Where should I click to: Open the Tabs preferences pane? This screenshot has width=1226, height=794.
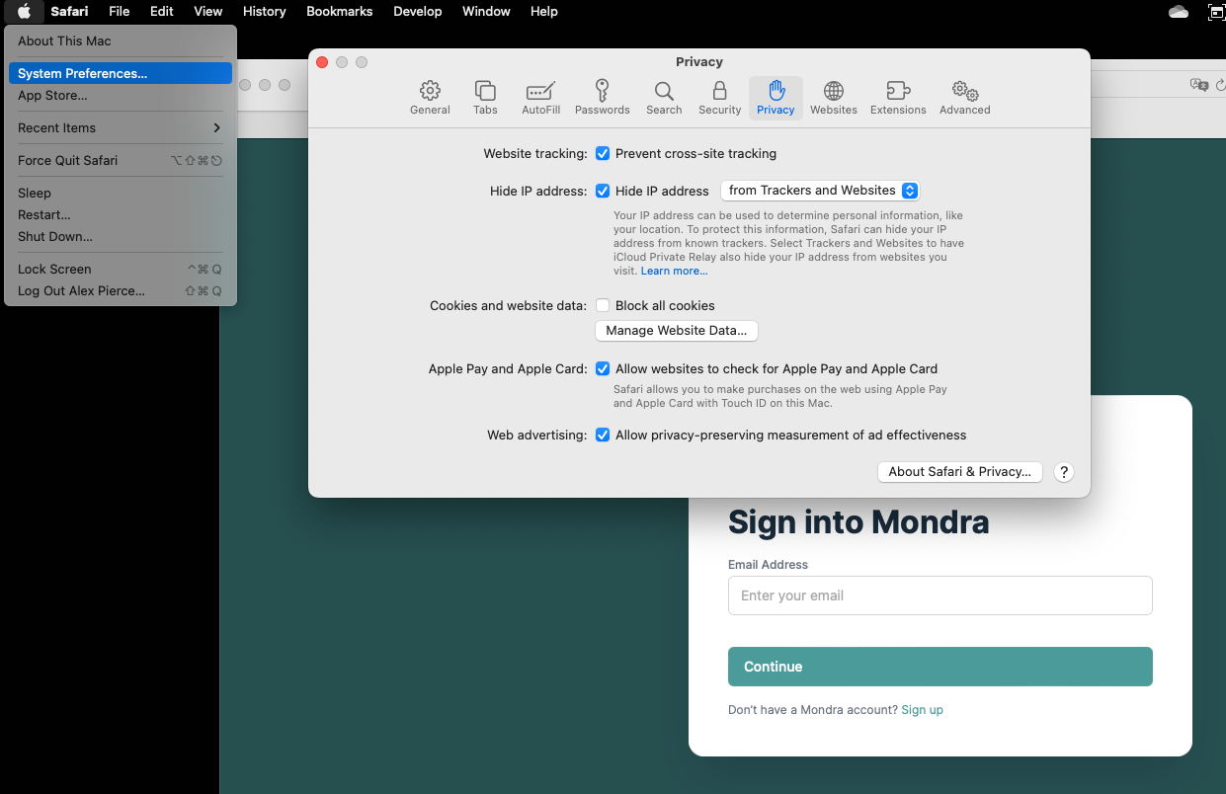485,98
